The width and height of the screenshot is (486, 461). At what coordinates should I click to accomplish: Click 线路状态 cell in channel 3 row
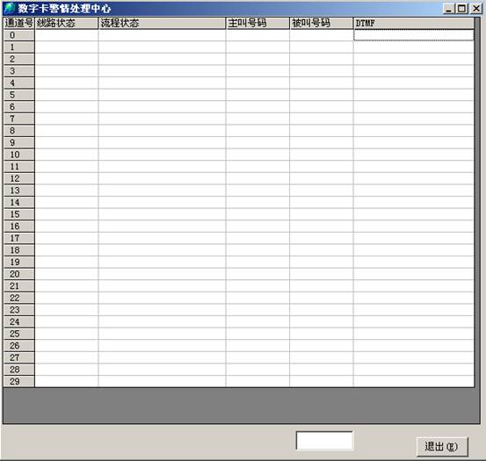[x=66, y=71]
